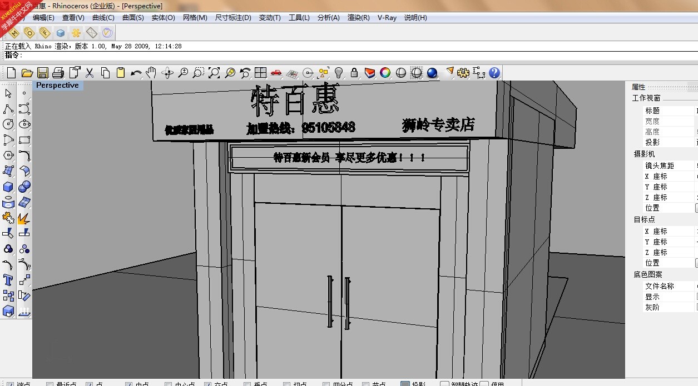Select the Rotate View tool
Screen dimensions: 698x386
click(x=167, y=73)
